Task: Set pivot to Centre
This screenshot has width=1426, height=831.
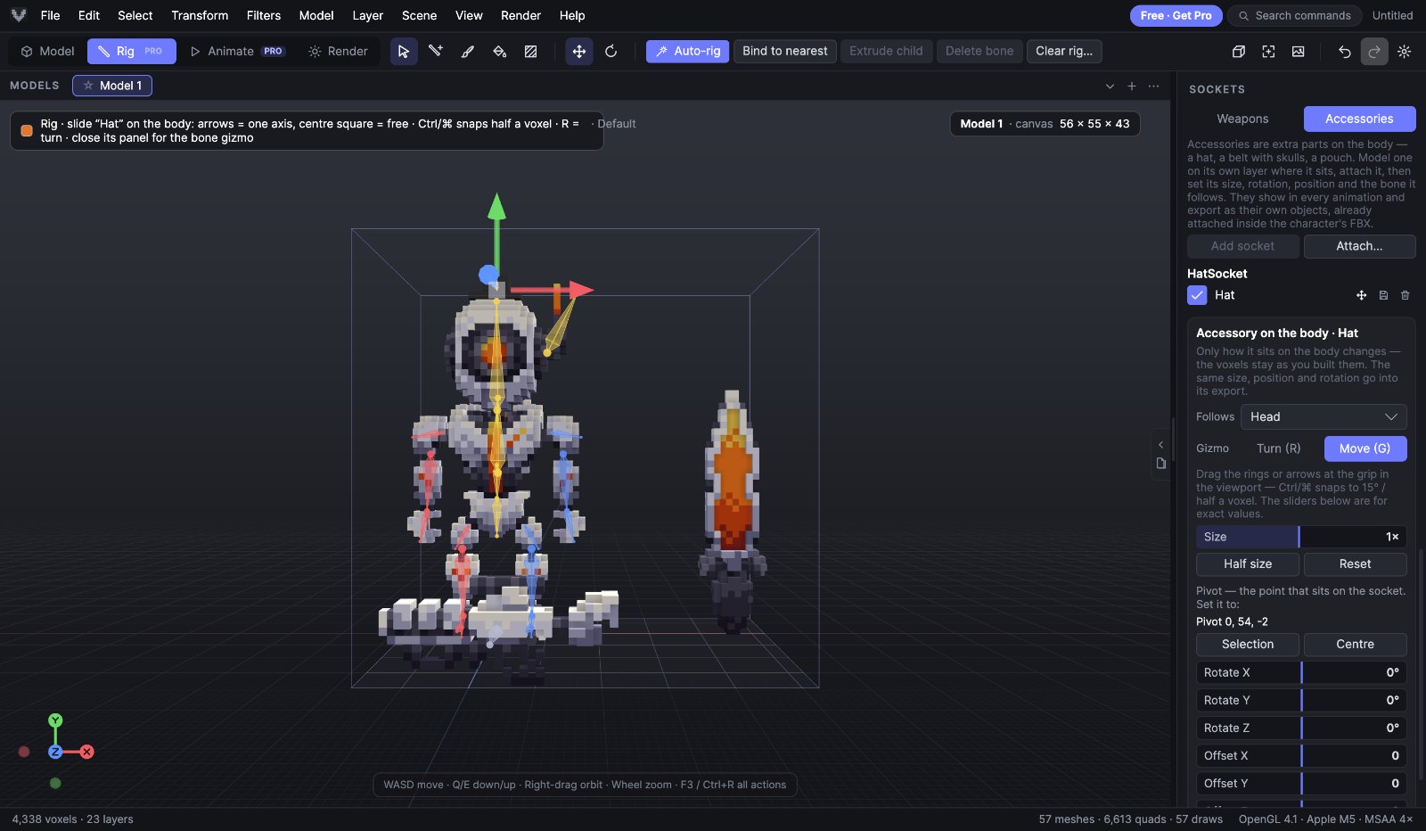Action: [1356, 645]
